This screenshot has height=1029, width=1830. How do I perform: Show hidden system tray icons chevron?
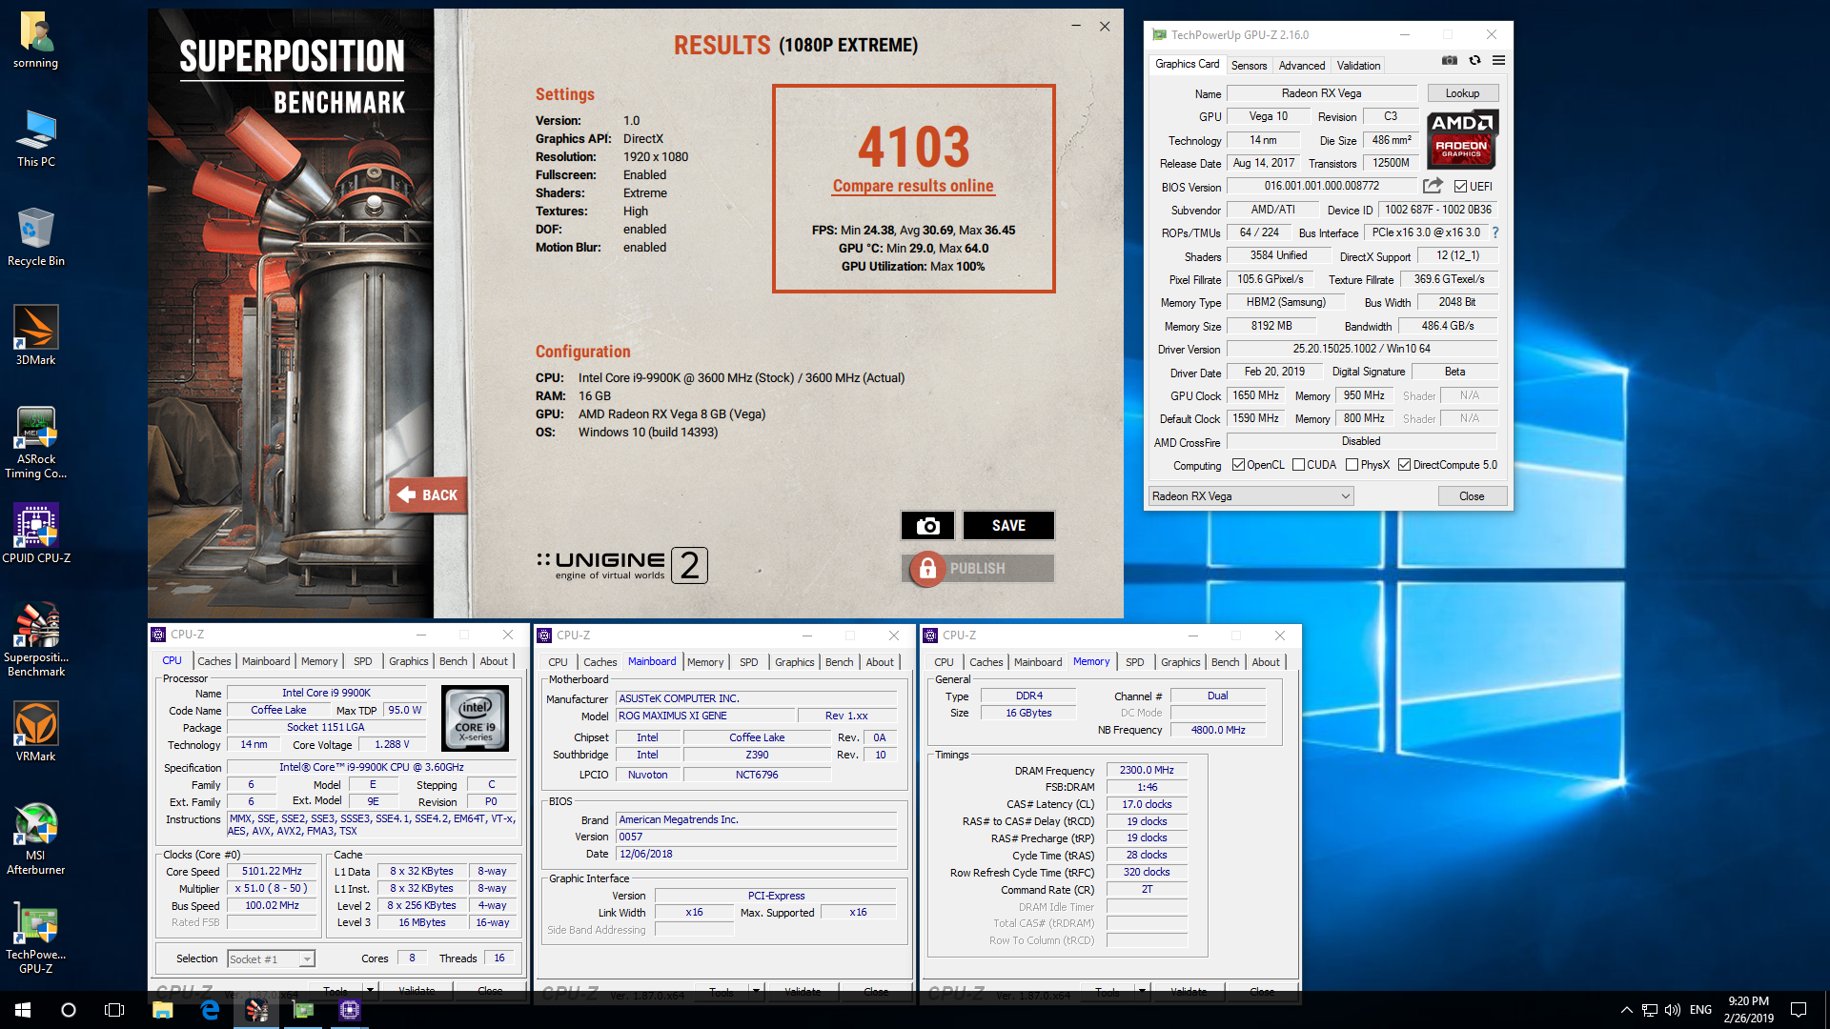pyautogui.click(x=1626, y=1010)
